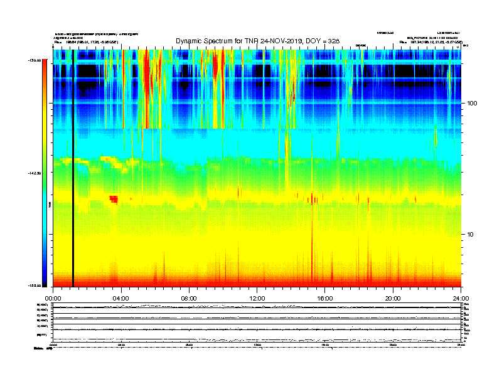Select the 24:00 time axis label

click(x=461, y=299)
